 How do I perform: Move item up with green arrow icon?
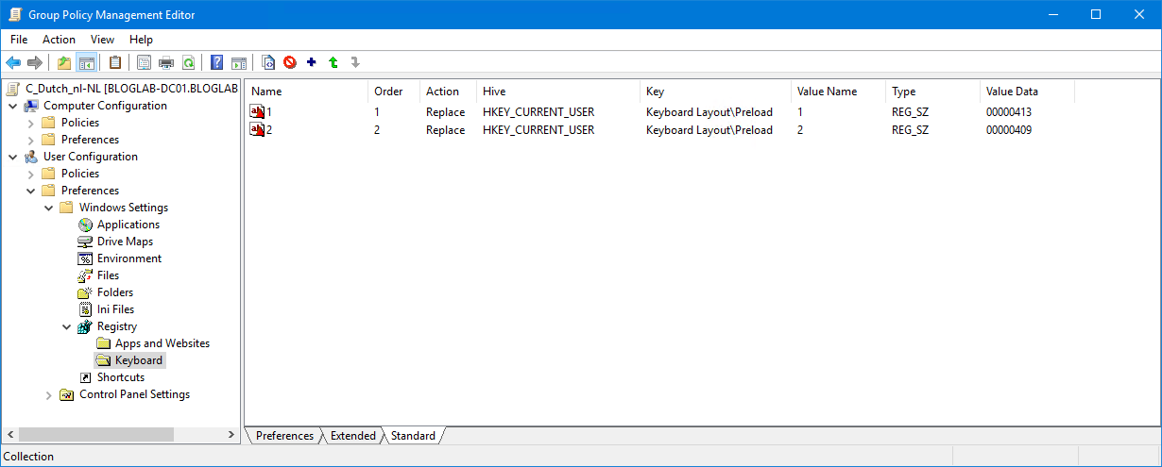333,63
